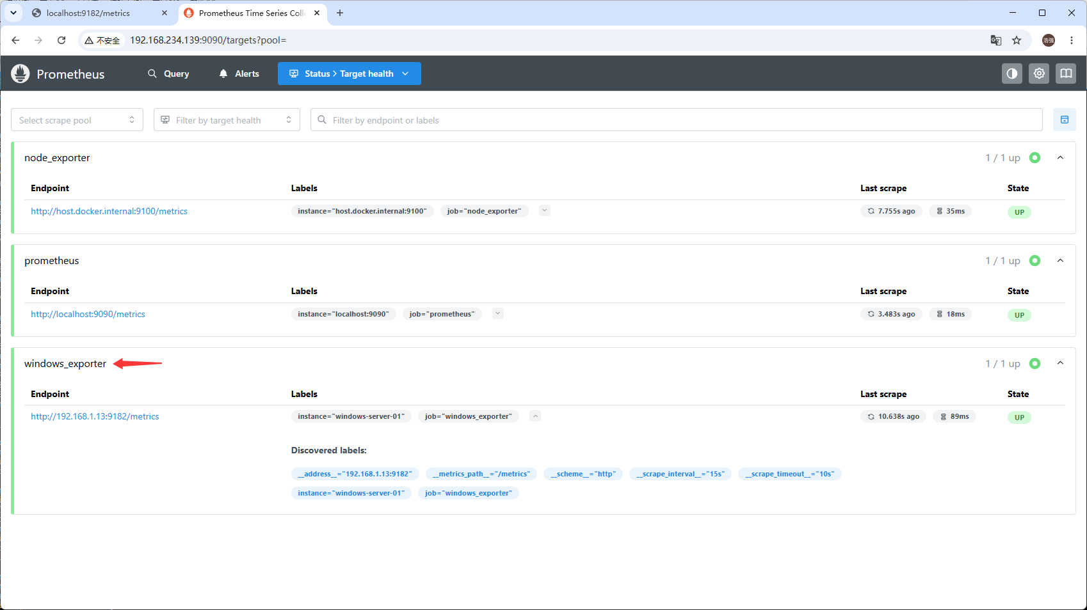Open the host.docker.internal:9100/metrics endpoint link

click(109, 211)
